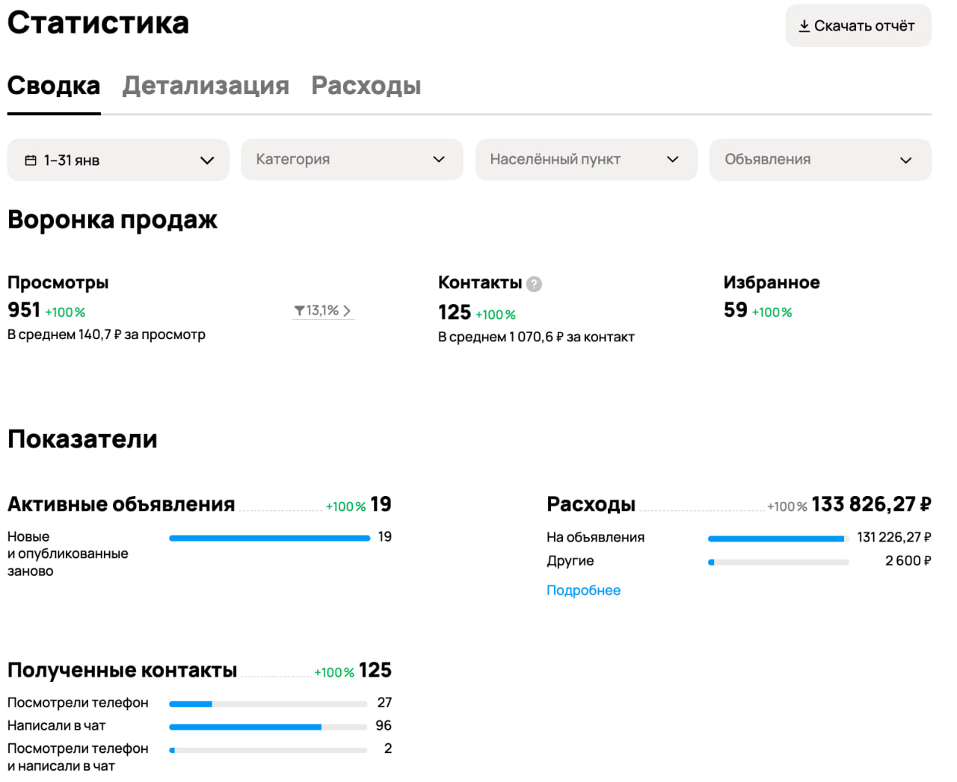Click the Посмотрели телефон progress bar
This screenshot has width=957, height=782.
[x=268, y=704]
